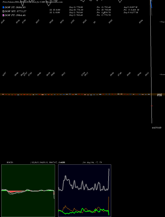Open the green MACD indicator chart
Image resolution: width=165 pixels, height=217 pixels.
(x=28, y=191)
